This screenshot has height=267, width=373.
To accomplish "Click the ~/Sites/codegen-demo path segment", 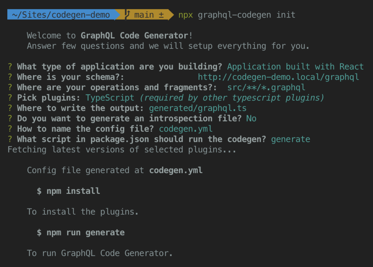I will 61,15.
